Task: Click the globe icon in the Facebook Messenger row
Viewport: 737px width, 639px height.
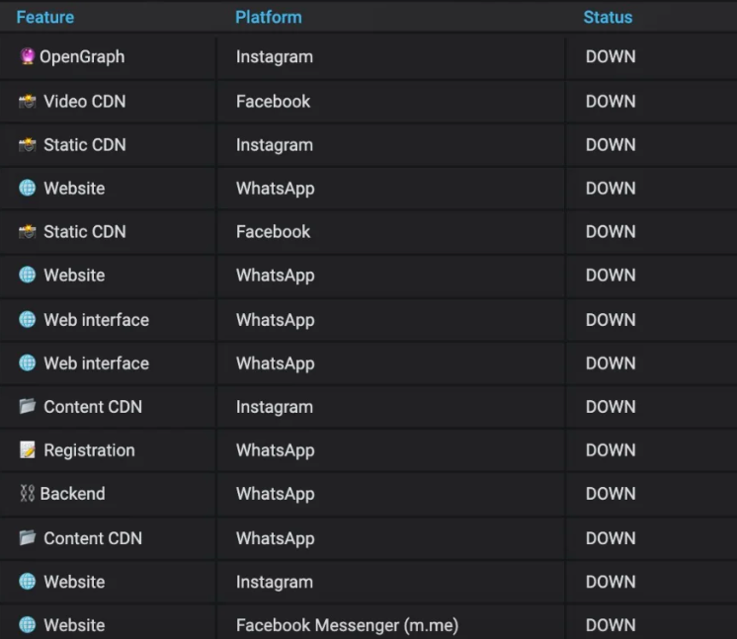Action: coord(28,625)
